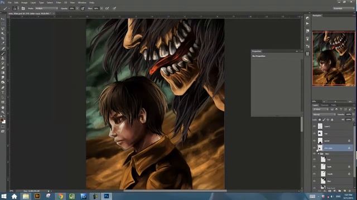Click the create new group folder icon
Screen dimensions: 357x200
(340, 191)
